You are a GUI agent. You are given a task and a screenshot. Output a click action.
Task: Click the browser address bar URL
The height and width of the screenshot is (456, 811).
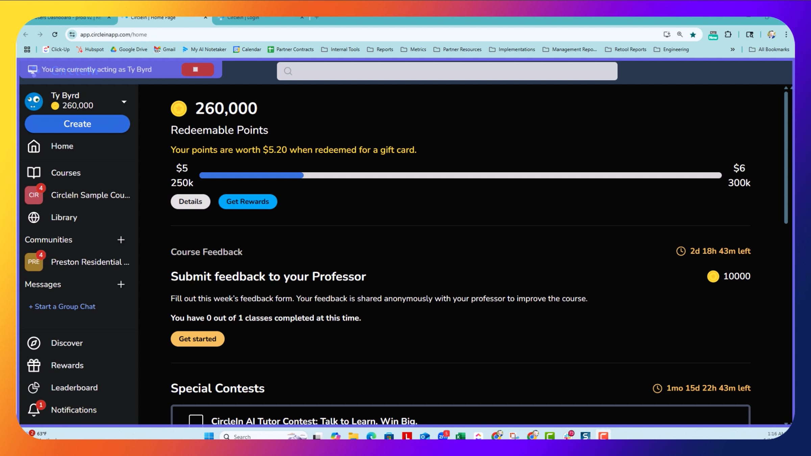114,34
